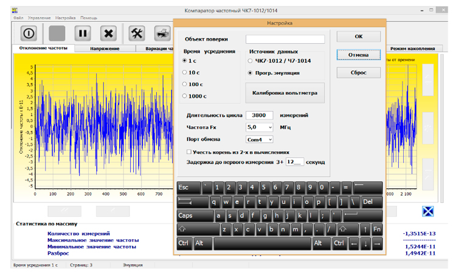Click the OK button in Настройка dialog
The height and width of the screenshot is (272, 456).
pyautogui.click(x=359, y=37)
